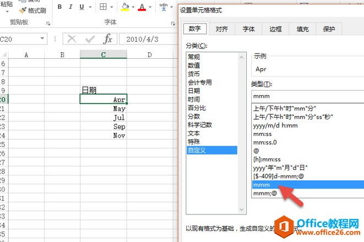Image resolution: width=364 pixels, height=242 pixels.
Task: Apply red font color A
Action: (x=142, y=7)
